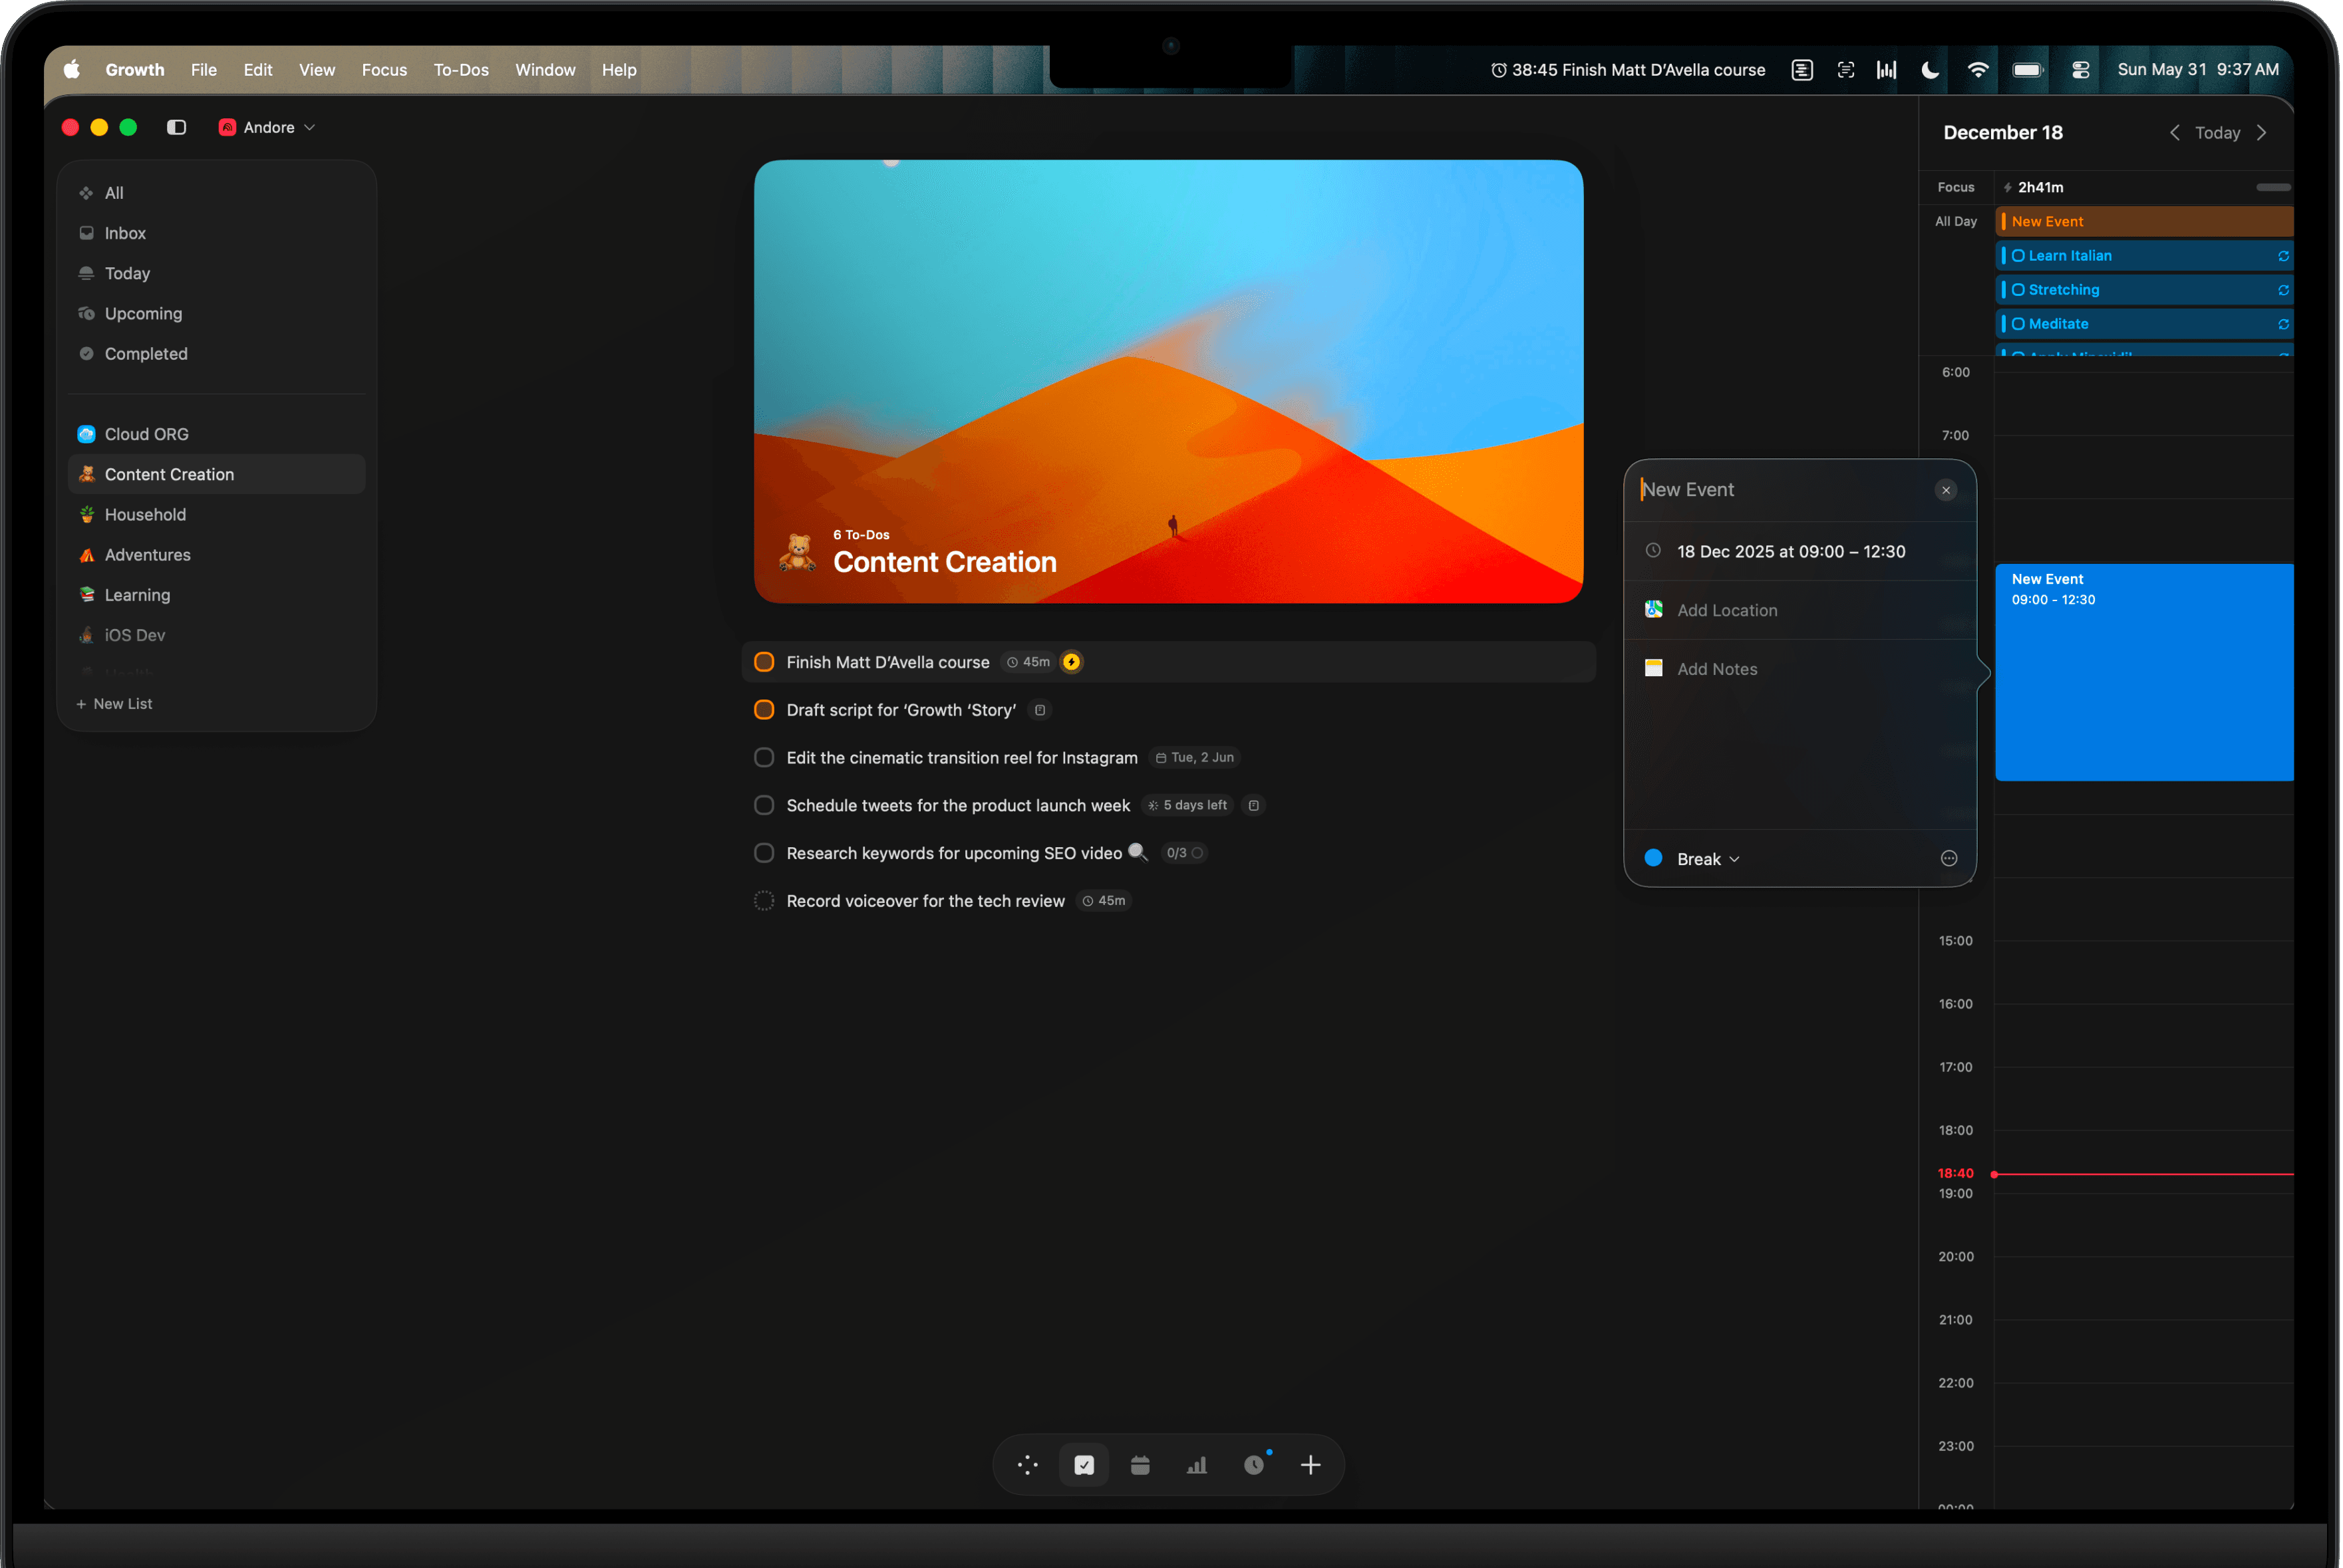Click the New Event title field
The height and width of the screenshot is (1568, 2343).
1781,490
